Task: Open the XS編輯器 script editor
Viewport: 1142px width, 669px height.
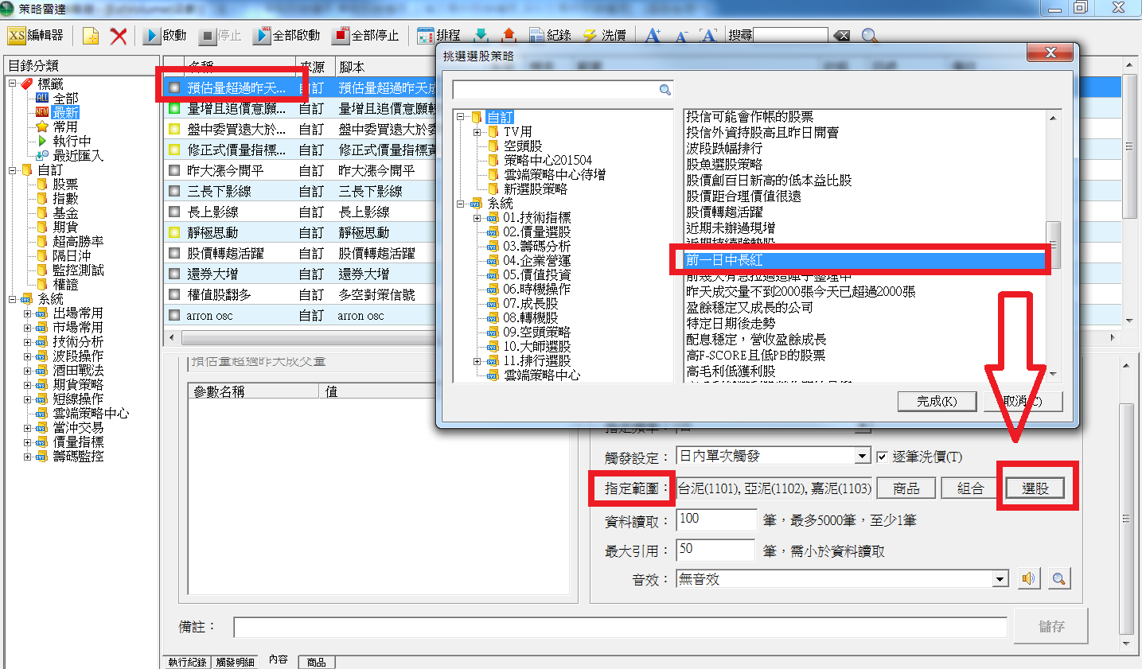Action: (36, 36)
